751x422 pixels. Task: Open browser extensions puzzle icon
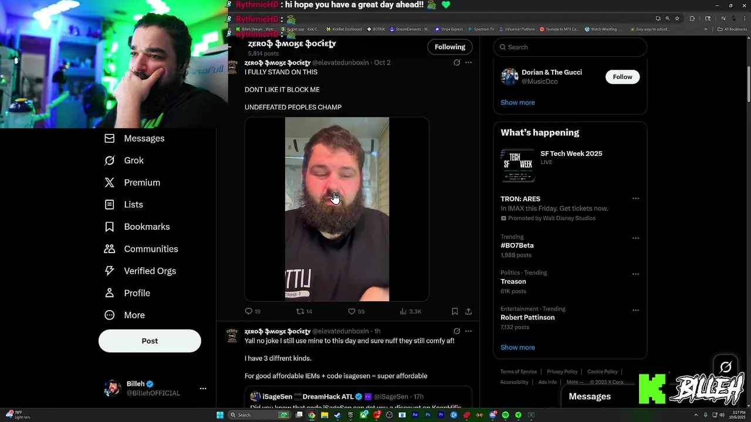click(x=692, y=18)
